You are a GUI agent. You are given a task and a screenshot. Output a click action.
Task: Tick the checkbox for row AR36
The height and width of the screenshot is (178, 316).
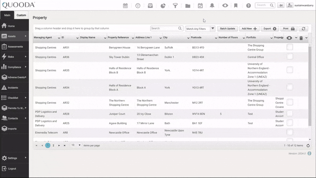(290, 57)
